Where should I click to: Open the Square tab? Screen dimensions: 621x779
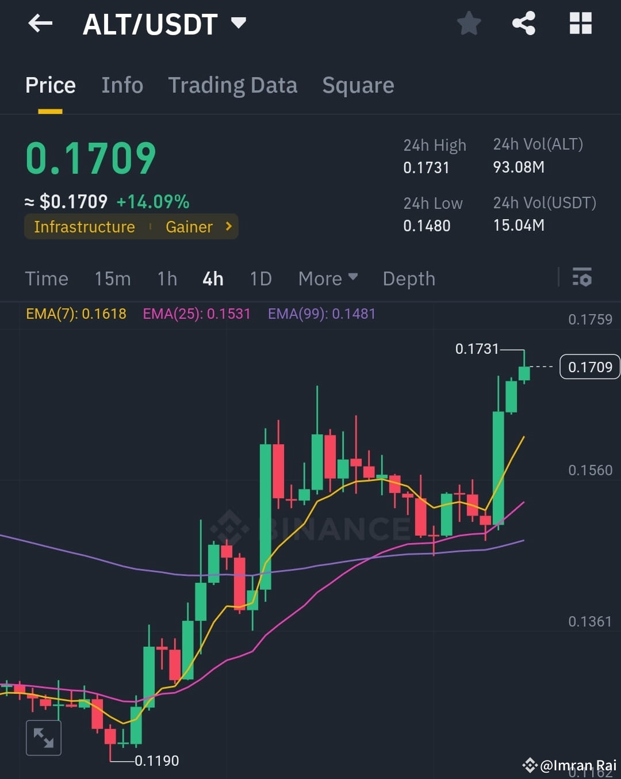point(358,85)
